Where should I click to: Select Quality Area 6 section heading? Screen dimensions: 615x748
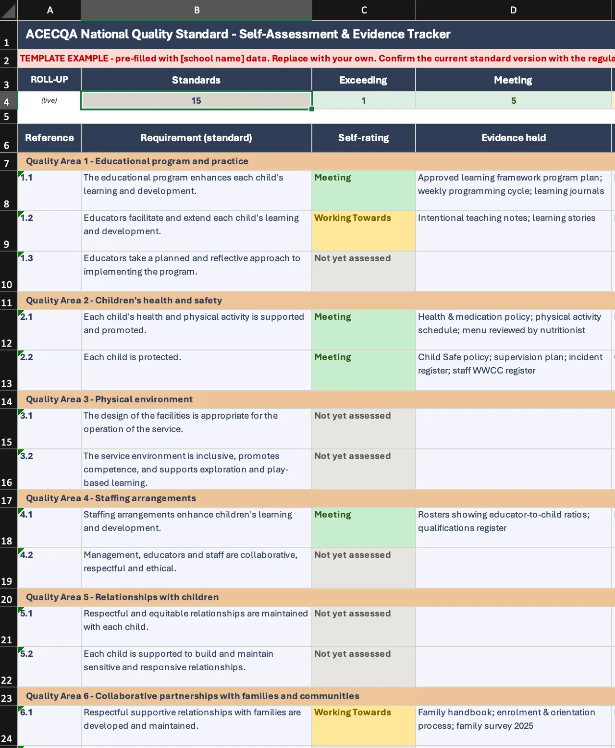point(317,696)
